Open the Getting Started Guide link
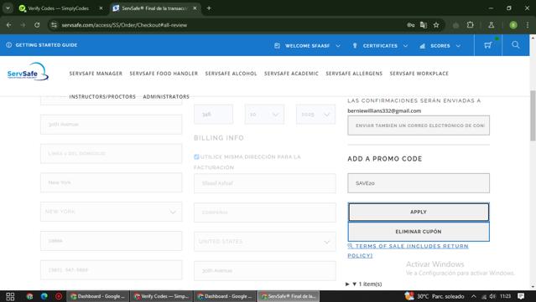The width and height of the screenshot is (536, 302). click(46, 45)
